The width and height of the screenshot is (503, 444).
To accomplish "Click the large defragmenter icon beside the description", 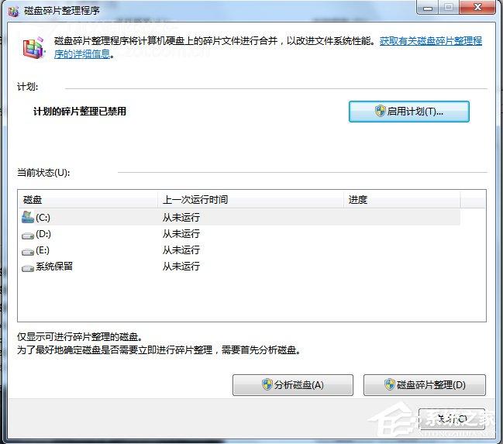I will pyautogui.click(x=33, y=48).
